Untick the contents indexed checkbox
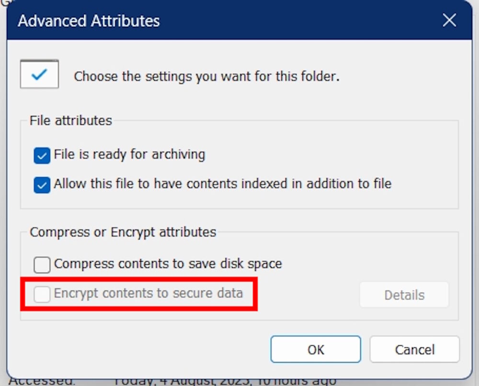This screenshot has width=479, height=386. [42, 185]
